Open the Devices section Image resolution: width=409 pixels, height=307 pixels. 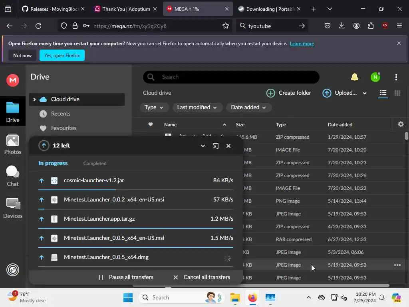click(13, 208)
